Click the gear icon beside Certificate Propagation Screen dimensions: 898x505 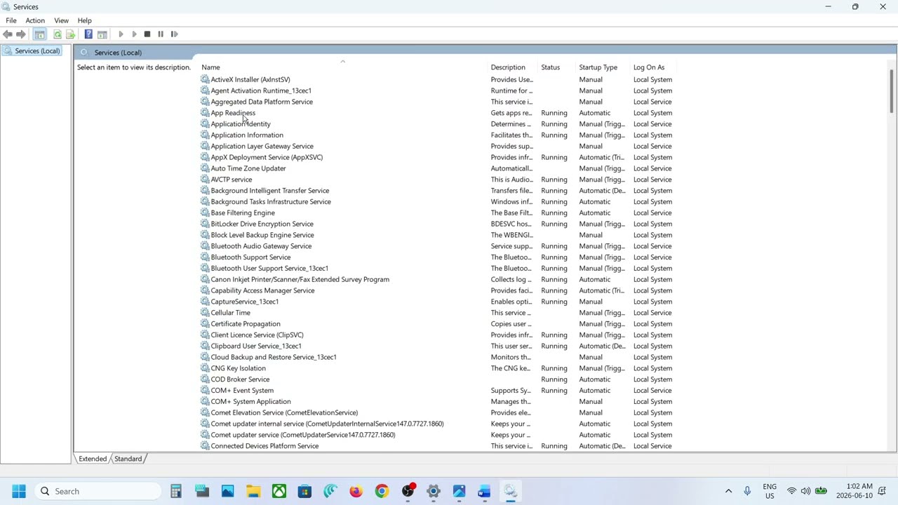205,324
